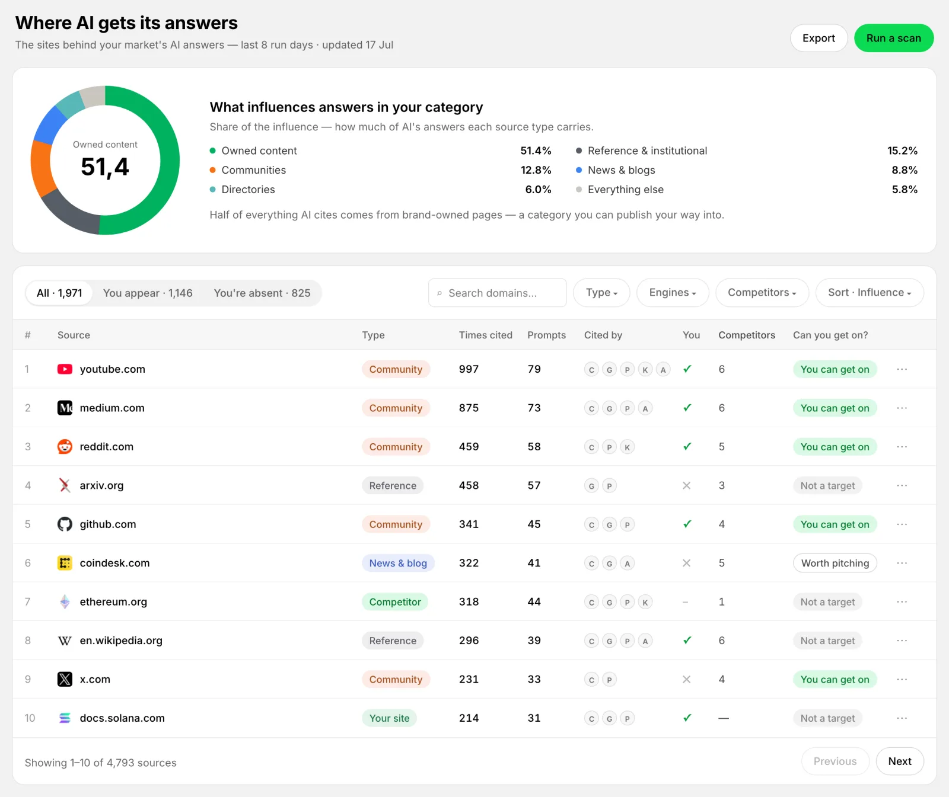Click the YouTube favicon in row 1
This screenshot has height=797, width=949.
coord(65,369)
